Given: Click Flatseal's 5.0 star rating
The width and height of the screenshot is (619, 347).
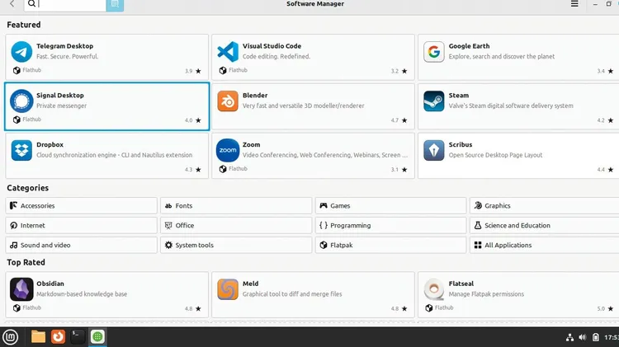Looking at the screenshot, I should click(x=605, y=309).
